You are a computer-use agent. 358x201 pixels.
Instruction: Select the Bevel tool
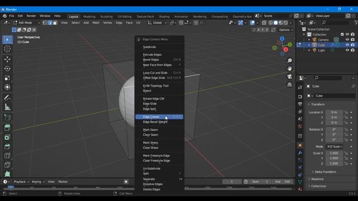click(x=7, y=146)
